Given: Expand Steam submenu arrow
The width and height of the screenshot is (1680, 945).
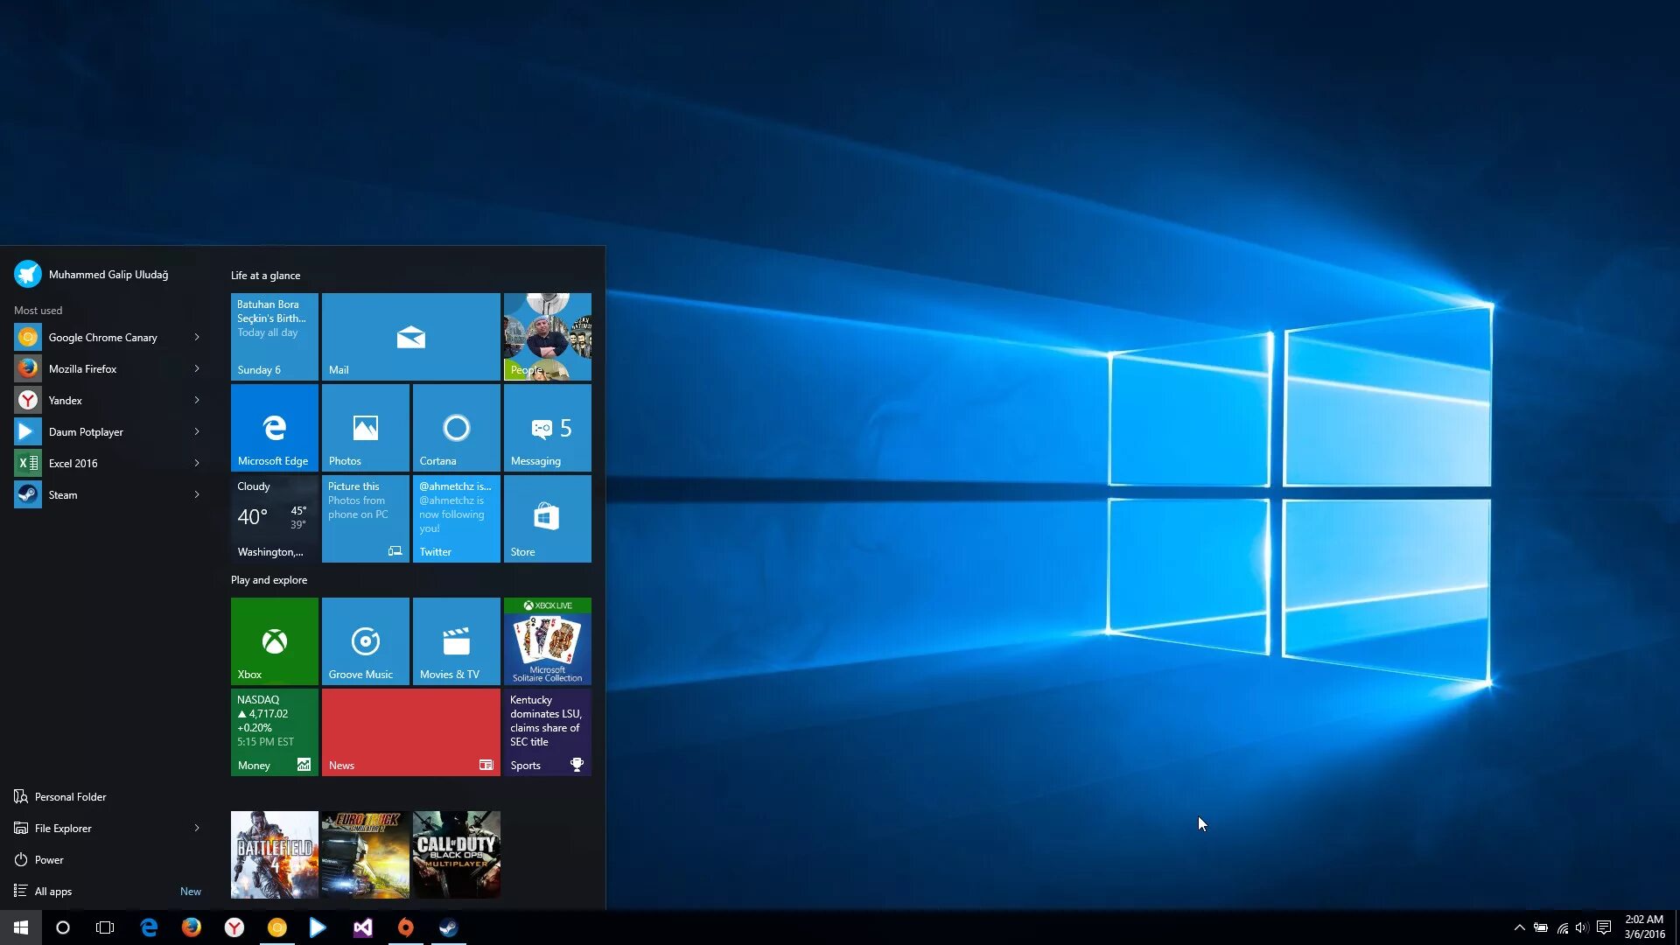Looking at the screenshot, I should pyautogui.click(x=196, y=493).
